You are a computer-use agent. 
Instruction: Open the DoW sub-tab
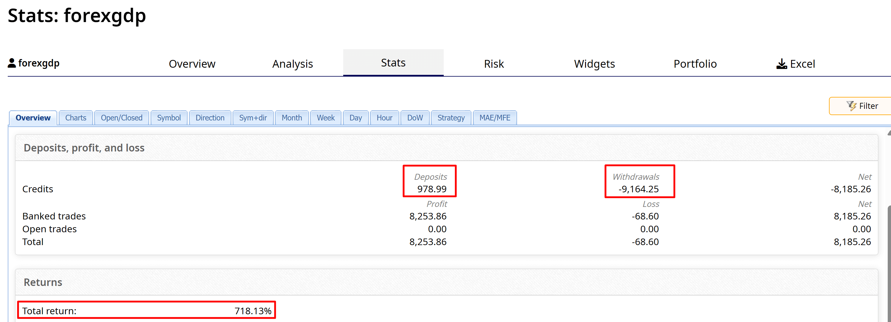pos(415,118)
